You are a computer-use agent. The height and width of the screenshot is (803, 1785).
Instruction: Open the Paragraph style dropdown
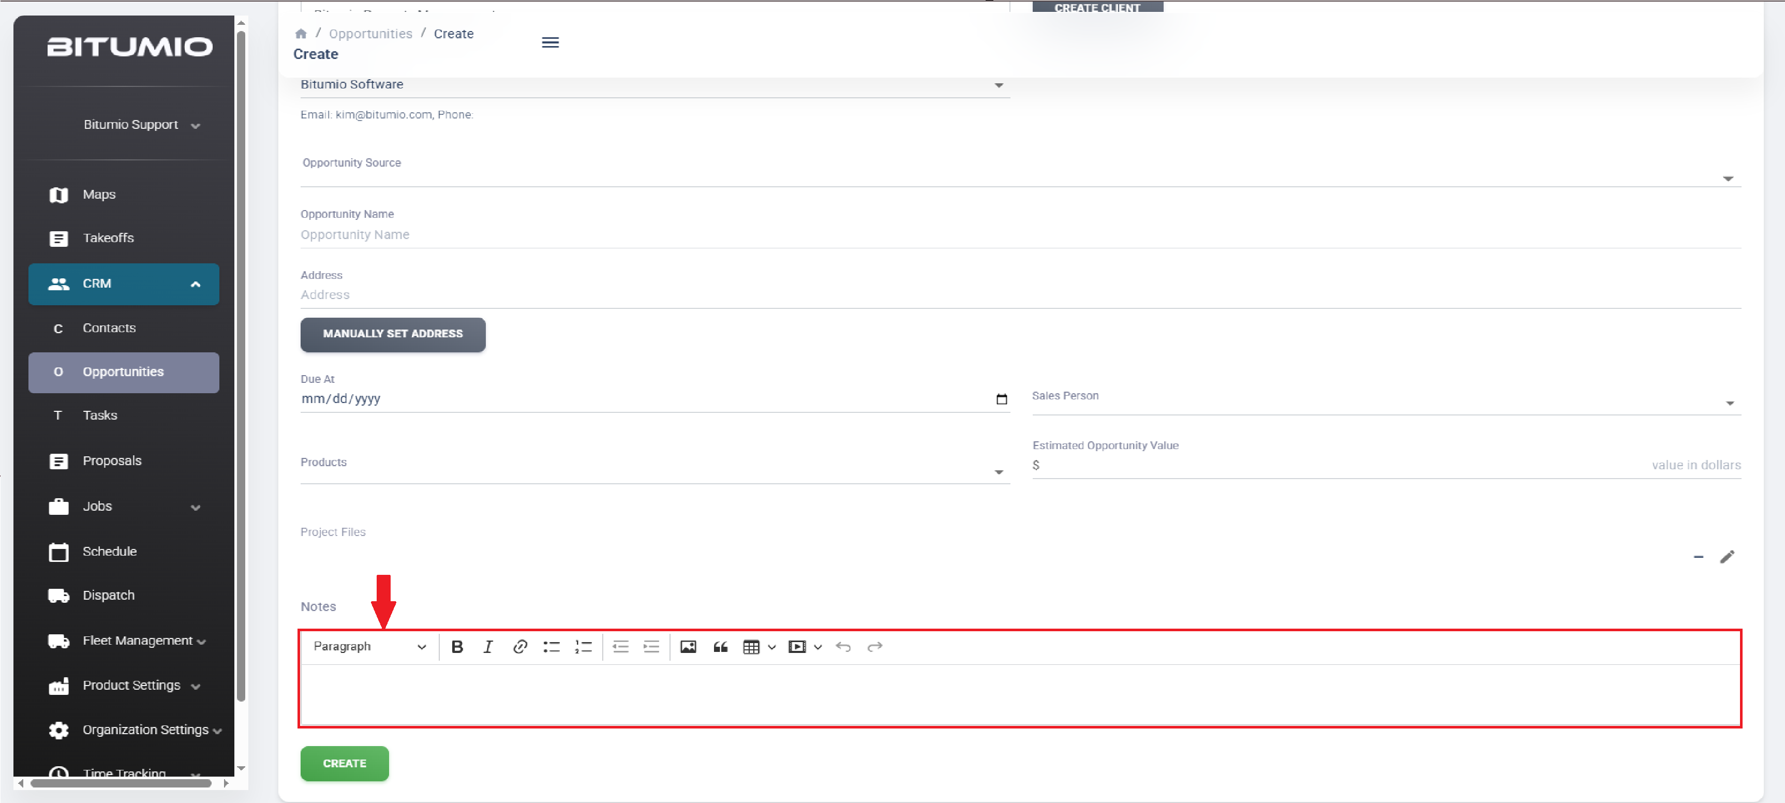(369, 647)
